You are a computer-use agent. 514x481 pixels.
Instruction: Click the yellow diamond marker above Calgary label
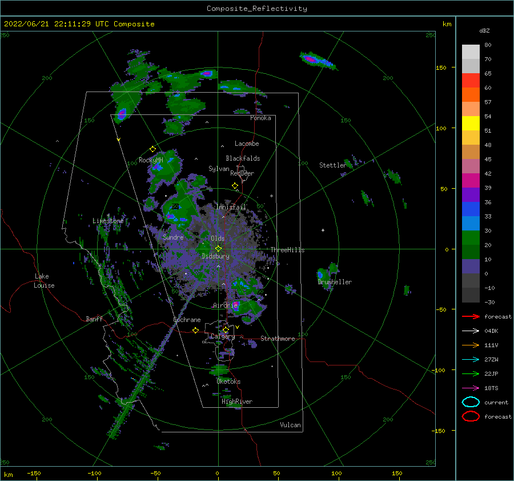point(226,329)
